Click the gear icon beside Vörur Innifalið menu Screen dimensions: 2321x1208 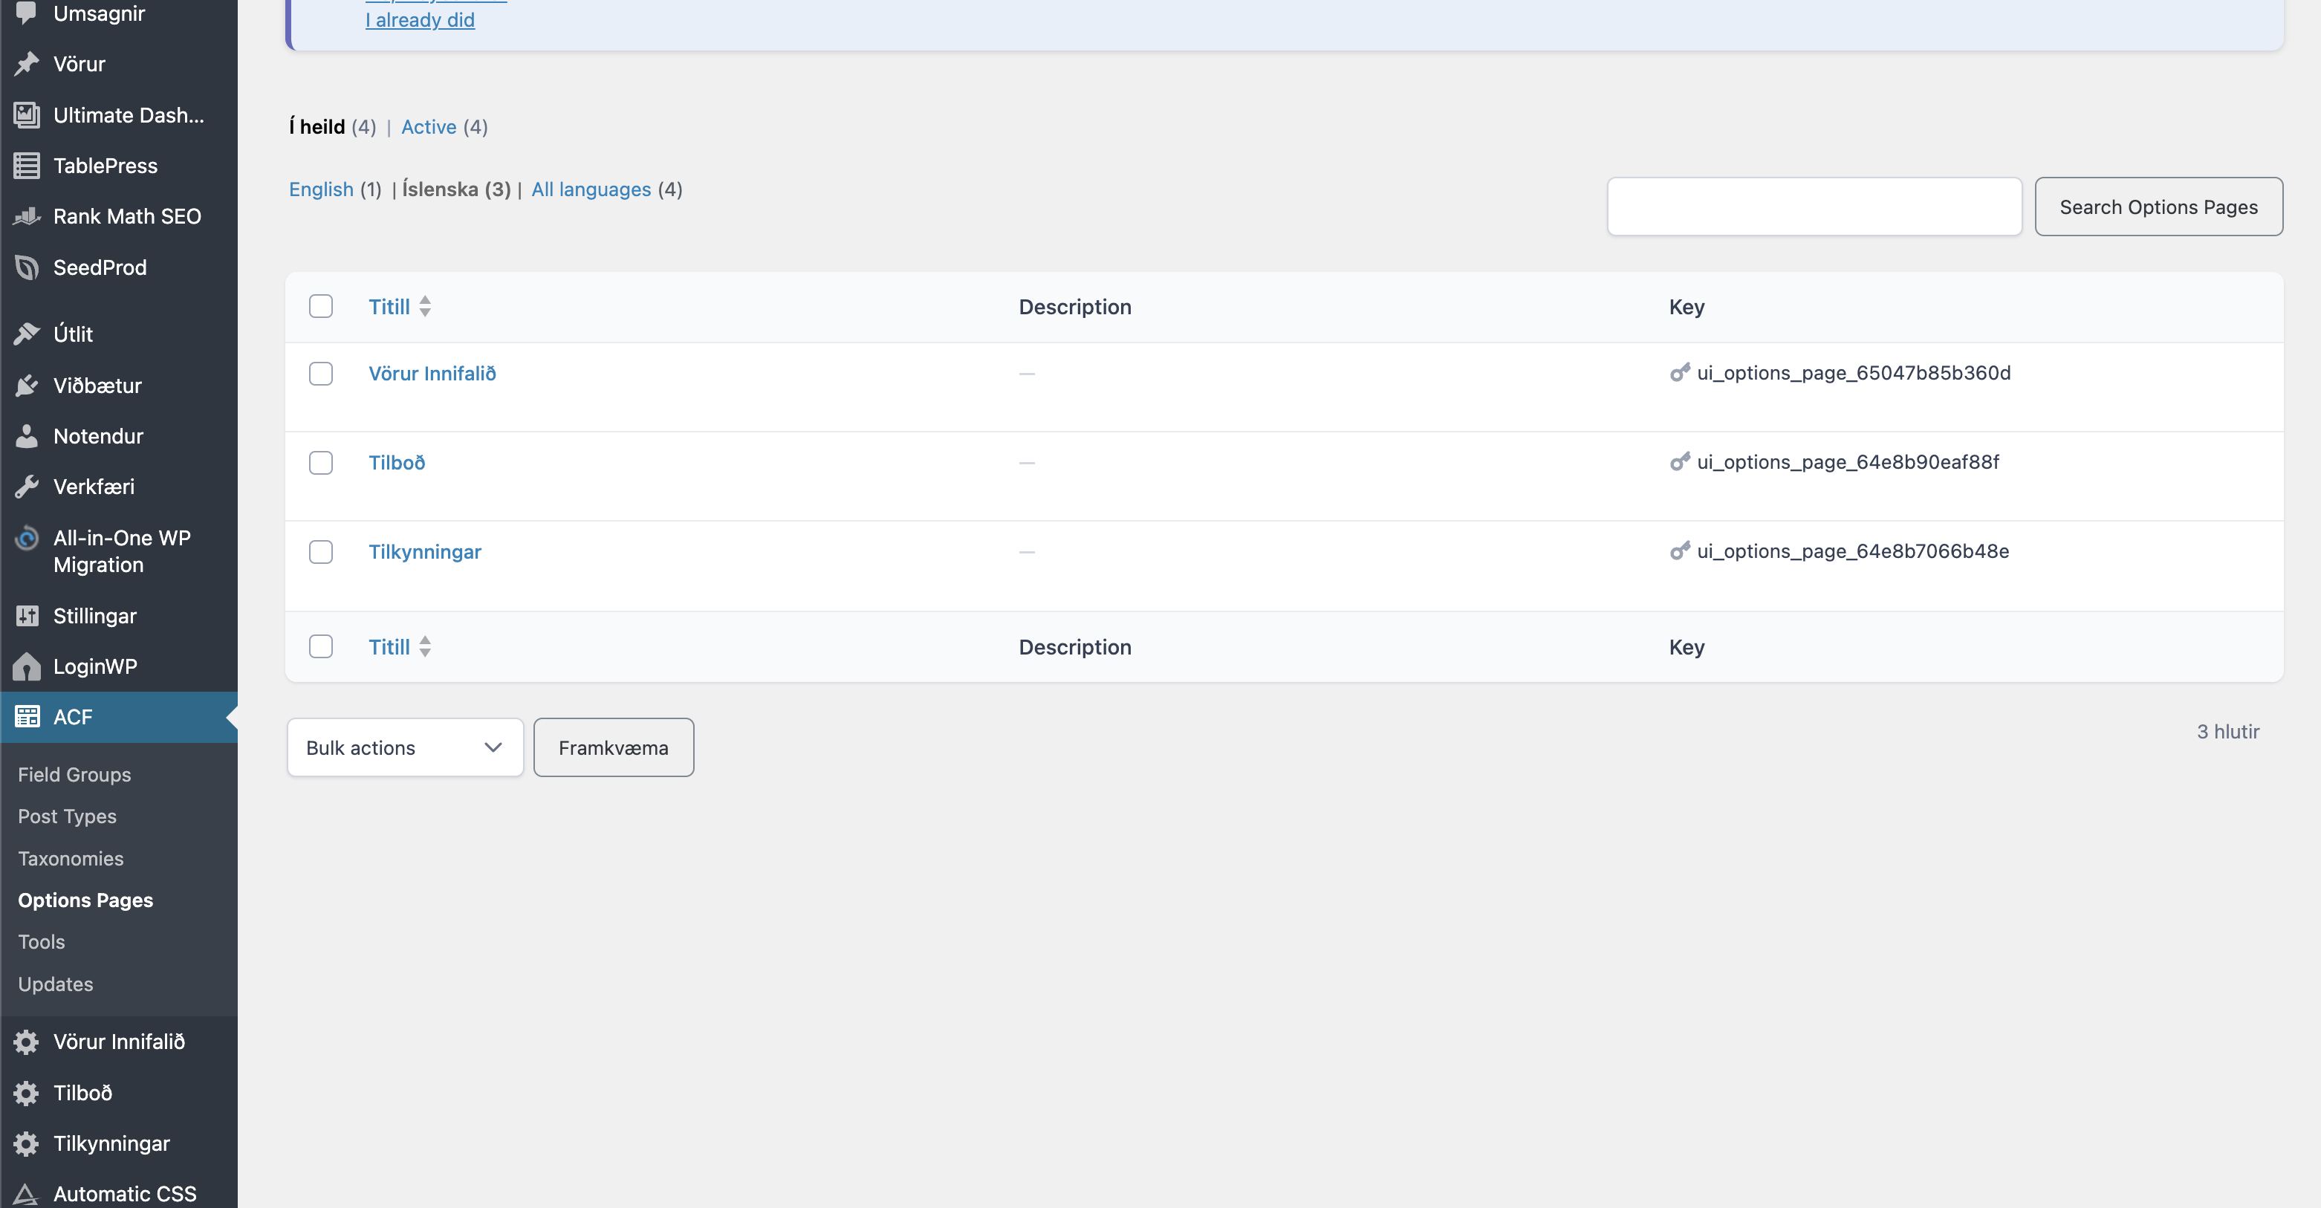point(26,1042)
